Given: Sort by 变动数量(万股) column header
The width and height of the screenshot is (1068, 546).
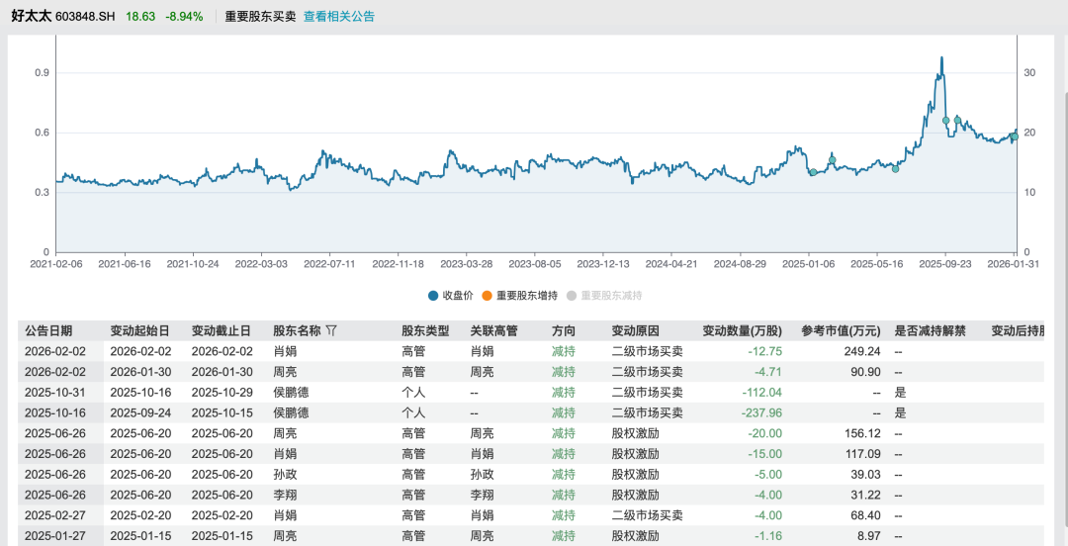Looking at the screenshot, I should coord(742,331).
